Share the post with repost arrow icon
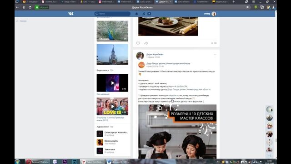The width and height of the screenshot is (291, 164). click(146, 43)
